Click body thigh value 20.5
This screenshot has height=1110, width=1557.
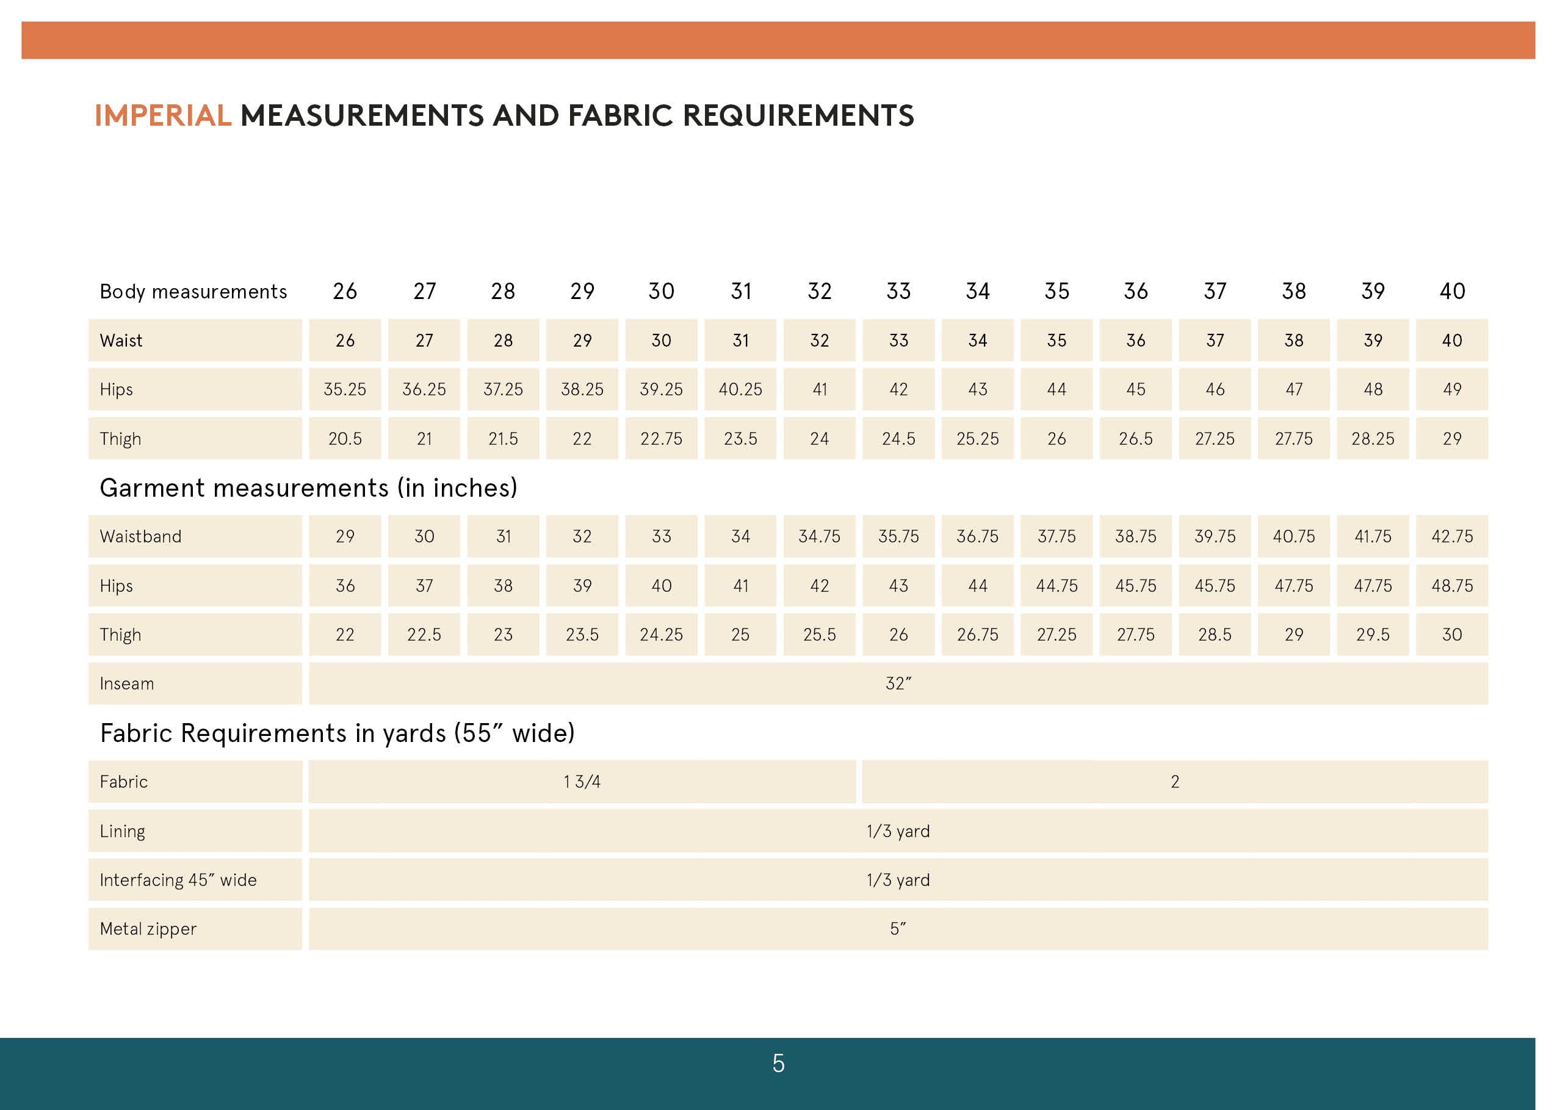pyautogui.click(x=344, y=439)
